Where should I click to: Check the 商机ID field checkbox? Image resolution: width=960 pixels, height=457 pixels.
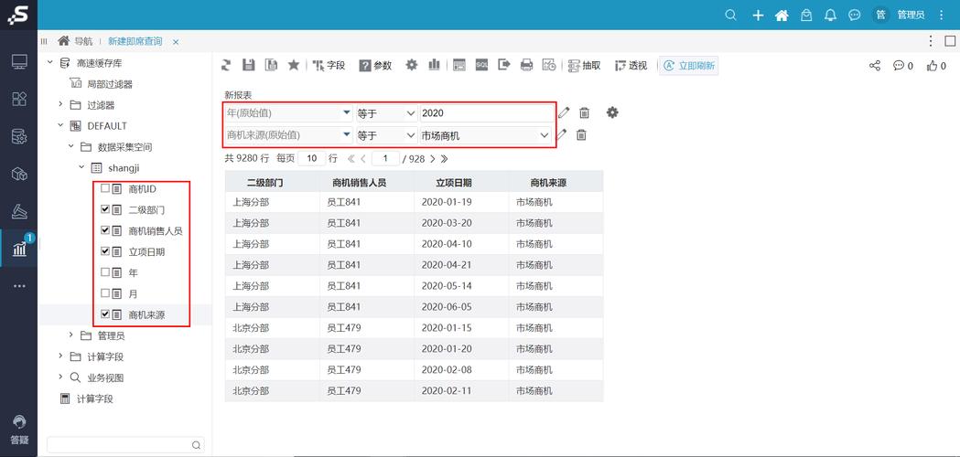click(x=105, y=188)
